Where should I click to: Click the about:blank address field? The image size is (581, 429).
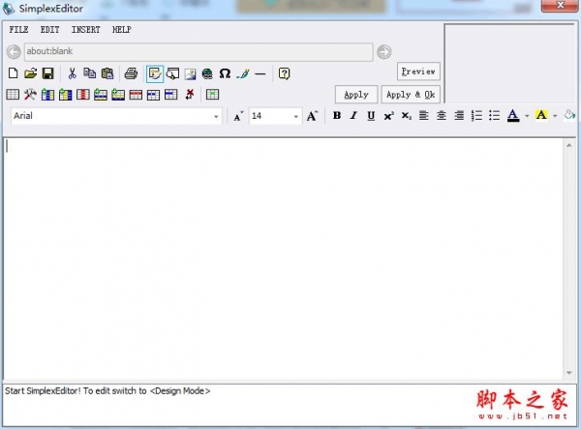199,52
